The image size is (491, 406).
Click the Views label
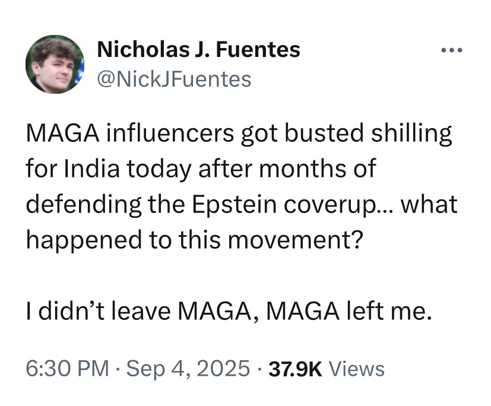click(x=356, y=369)
